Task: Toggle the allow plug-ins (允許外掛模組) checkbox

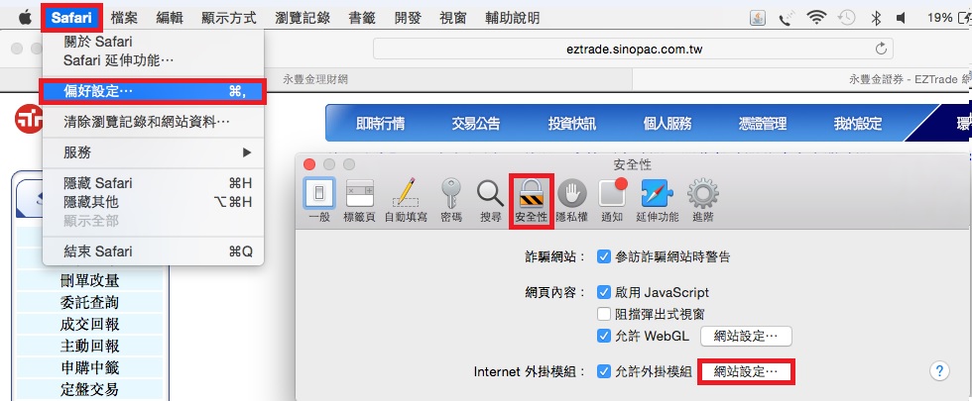Action: click(x=604, y=371)
